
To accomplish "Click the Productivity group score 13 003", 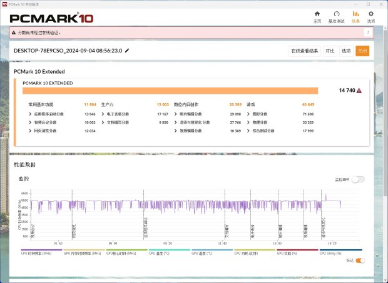I will click(x=163, y=105).
